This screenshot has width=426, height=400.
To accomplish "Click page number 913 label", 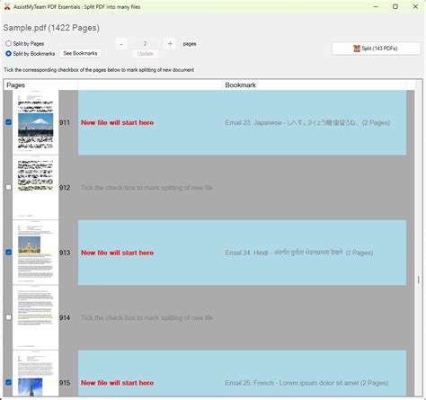I will [x=65, y=253].
